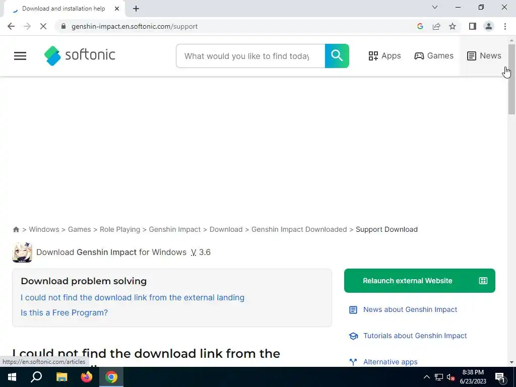Image resolution: width=516 pixels, height=387 pixels.
Task: Go to Genshin Impact Downloaded breadcrumb
Action: pos(299,229)
